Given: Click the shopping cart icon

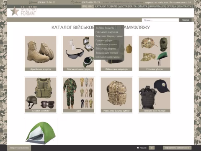Looking at the screenshot, I should [x=138, y=148].
